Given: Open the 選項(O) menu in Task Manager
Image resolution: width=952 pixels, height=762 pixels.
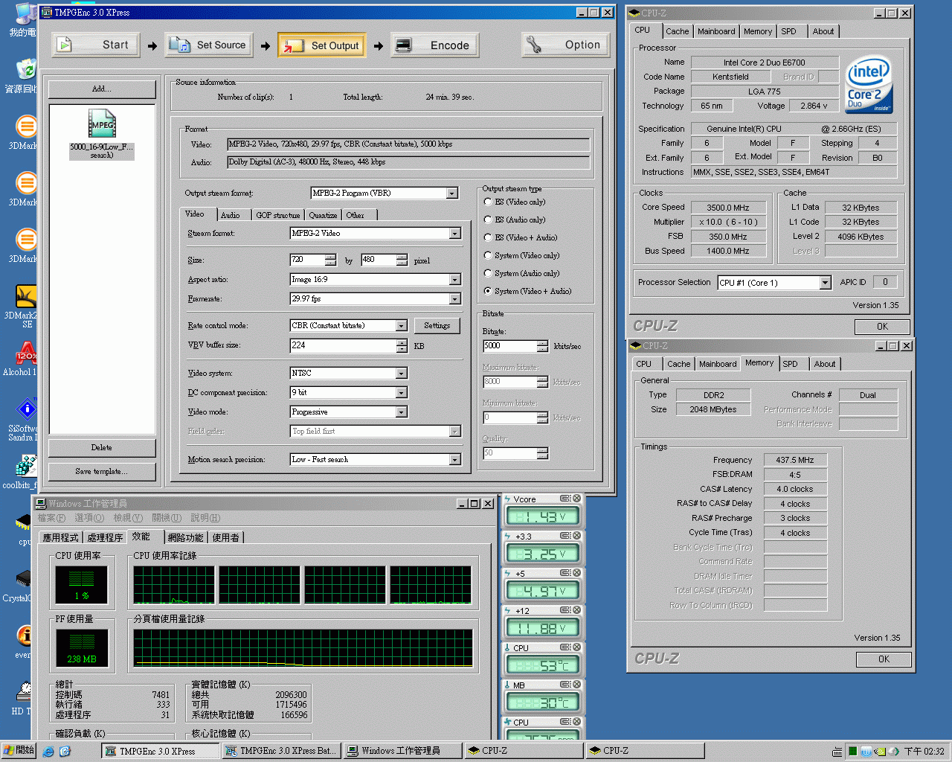Looking at the screenshot, I should pyautogui.click(x=89, y=518).
